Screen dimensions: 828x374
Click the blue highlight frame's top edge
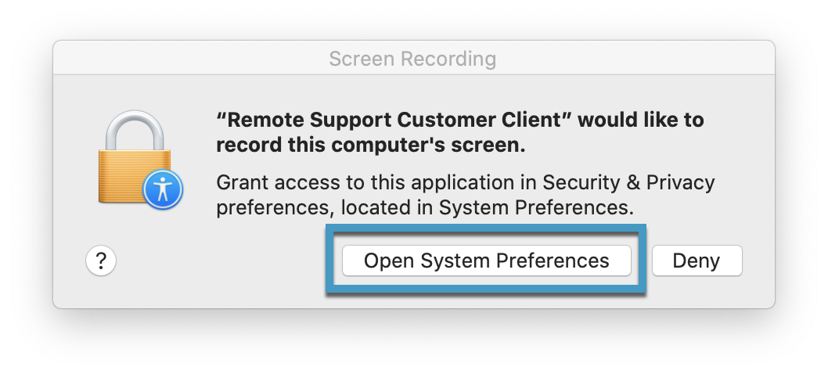point(485,227)
